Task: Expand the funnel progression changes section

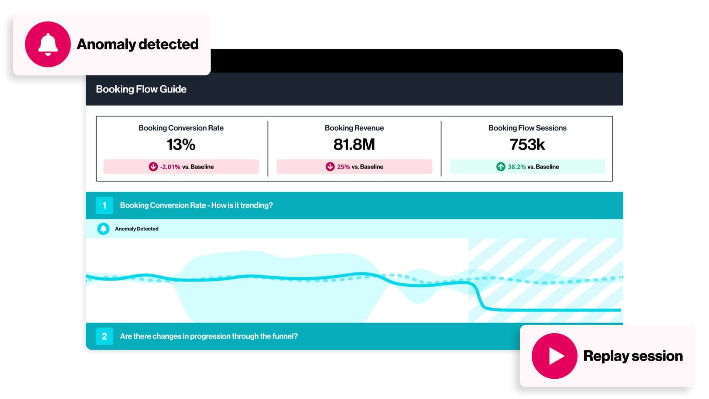Action: tap(209, 336)
